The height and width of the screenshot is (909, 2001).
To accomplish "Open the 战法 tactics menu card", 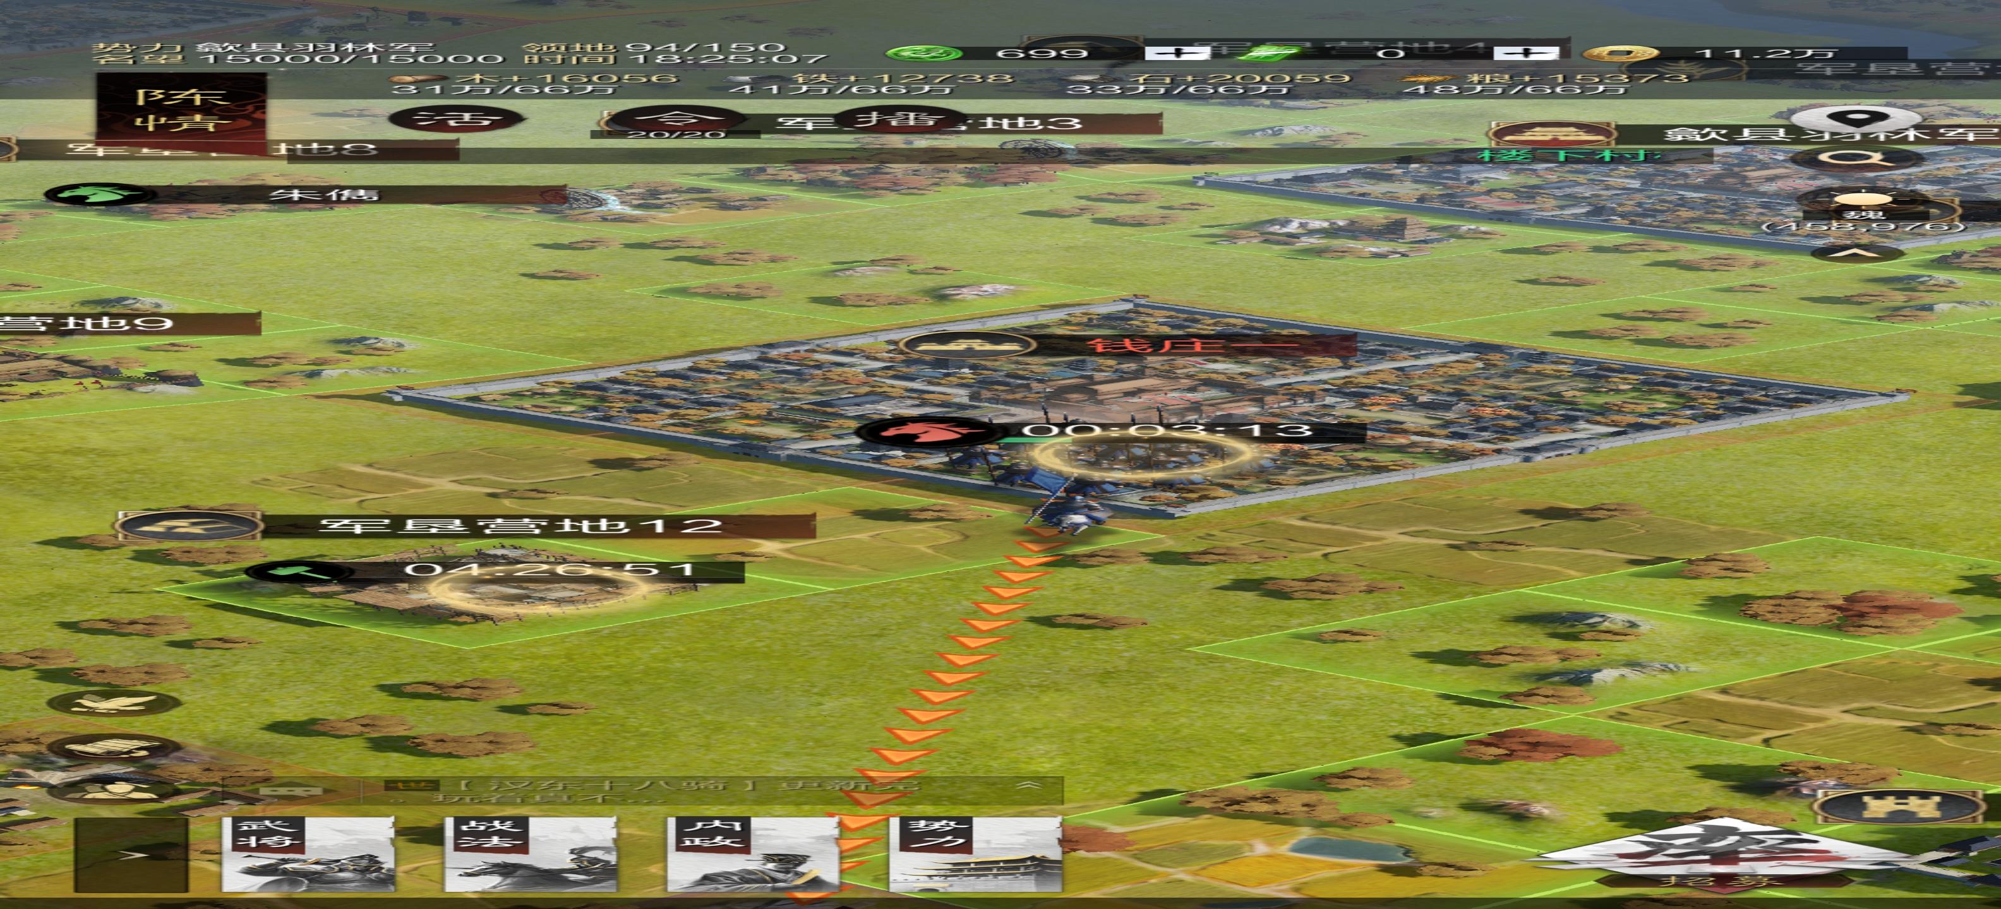I will tap(531, 854).
